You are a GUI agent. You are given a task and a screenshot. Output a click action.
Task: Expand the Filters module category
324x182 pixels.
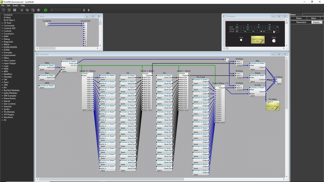pyautogui.click(x=2, y=58)
